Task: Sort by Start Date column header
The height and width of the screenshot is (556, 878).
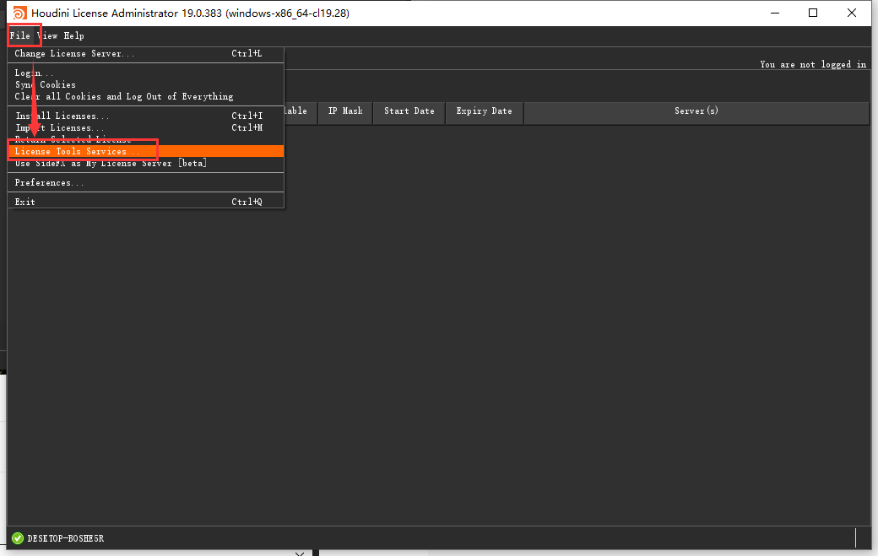Action: click(409, 111)
